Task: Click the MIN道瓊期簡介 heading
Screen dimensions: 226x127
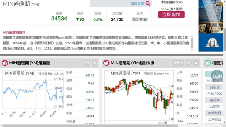Action: (x=14, y=32)
